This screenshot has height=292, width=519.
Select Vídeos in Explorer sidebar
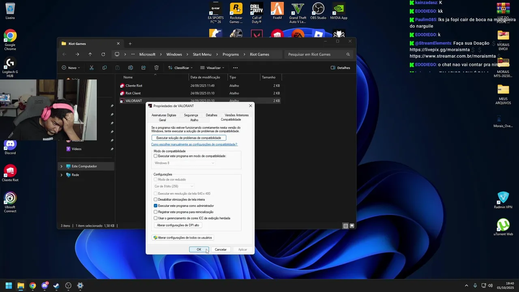(x=77, y=149)
